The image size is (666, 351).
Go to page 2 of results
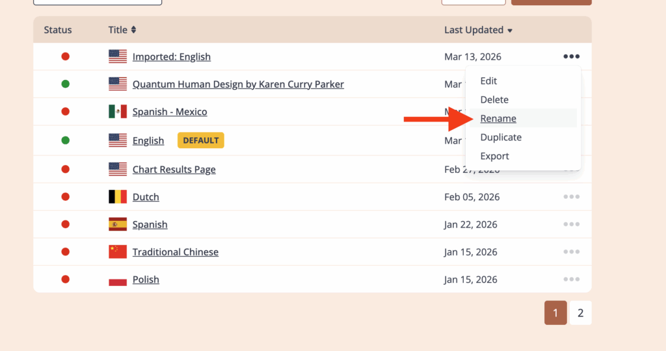point(580,313)
